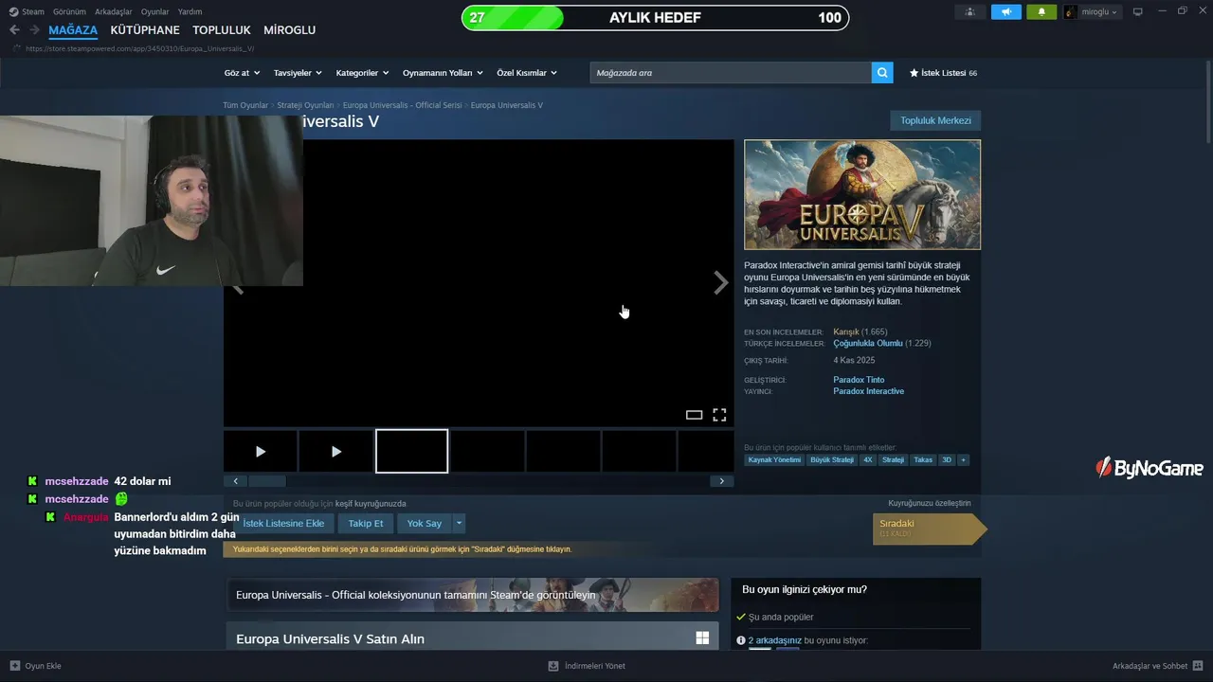Select the highlighted third screenshot thumbnail
The height and width of the screenshot is (682, 1213).
tap(411, 451)
